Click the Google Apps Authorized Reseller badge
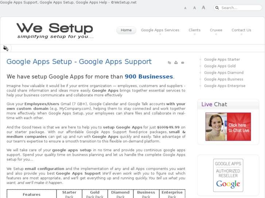This screenshot has width=265, height=198. point(228,175)
